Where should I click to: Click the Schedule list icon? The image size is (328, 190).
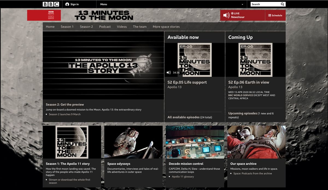tap(270, 15)
